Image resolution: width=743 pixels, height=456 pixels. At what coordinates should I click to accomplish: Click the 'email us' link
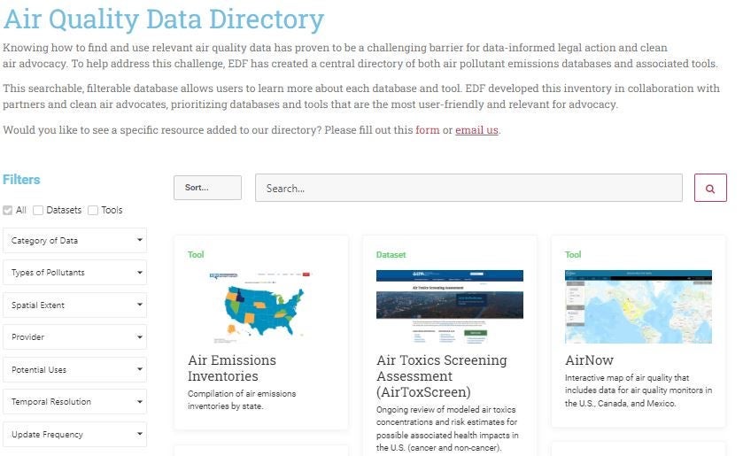click(476, 130)
